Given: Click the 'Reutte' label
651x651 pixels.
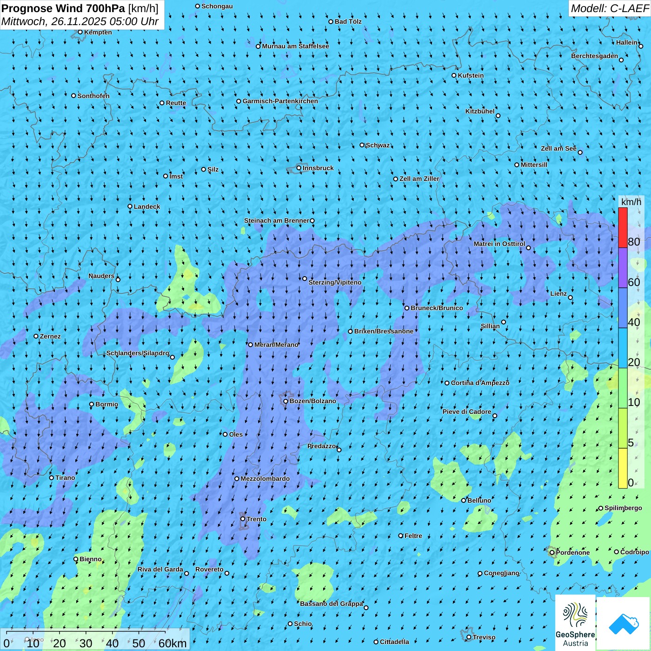Looking at the screenshot, I should pyautogui.click(x=176, y=103).
